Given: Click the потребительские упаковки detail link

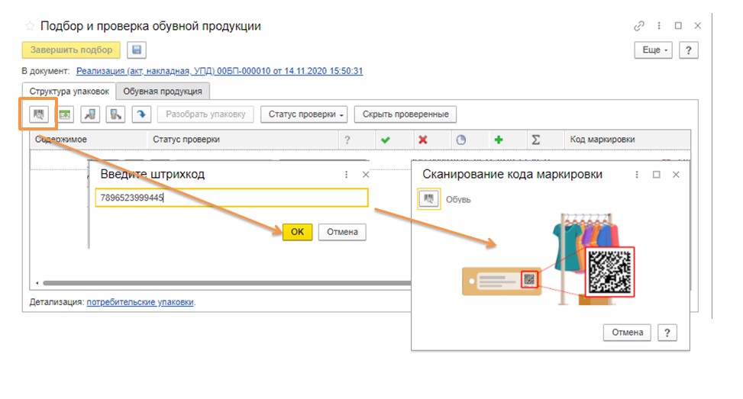Looking at the screenshot, I should coord(141,302).
